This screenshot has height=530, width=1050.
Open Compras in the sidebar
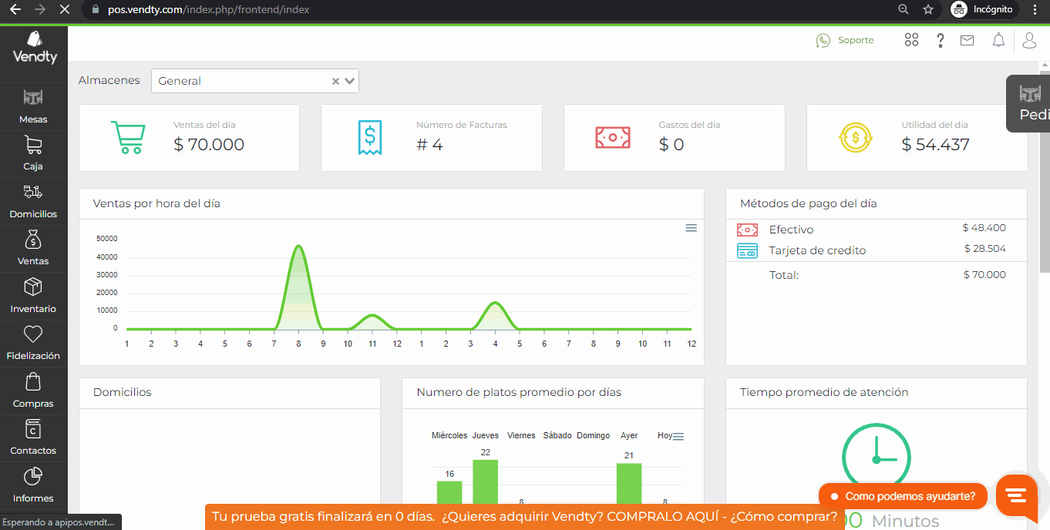tap(33, 391)
